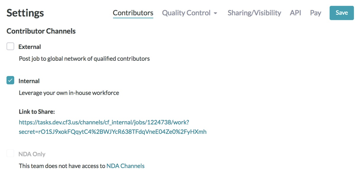Click 'This team does not have access' text

(62, 166)
